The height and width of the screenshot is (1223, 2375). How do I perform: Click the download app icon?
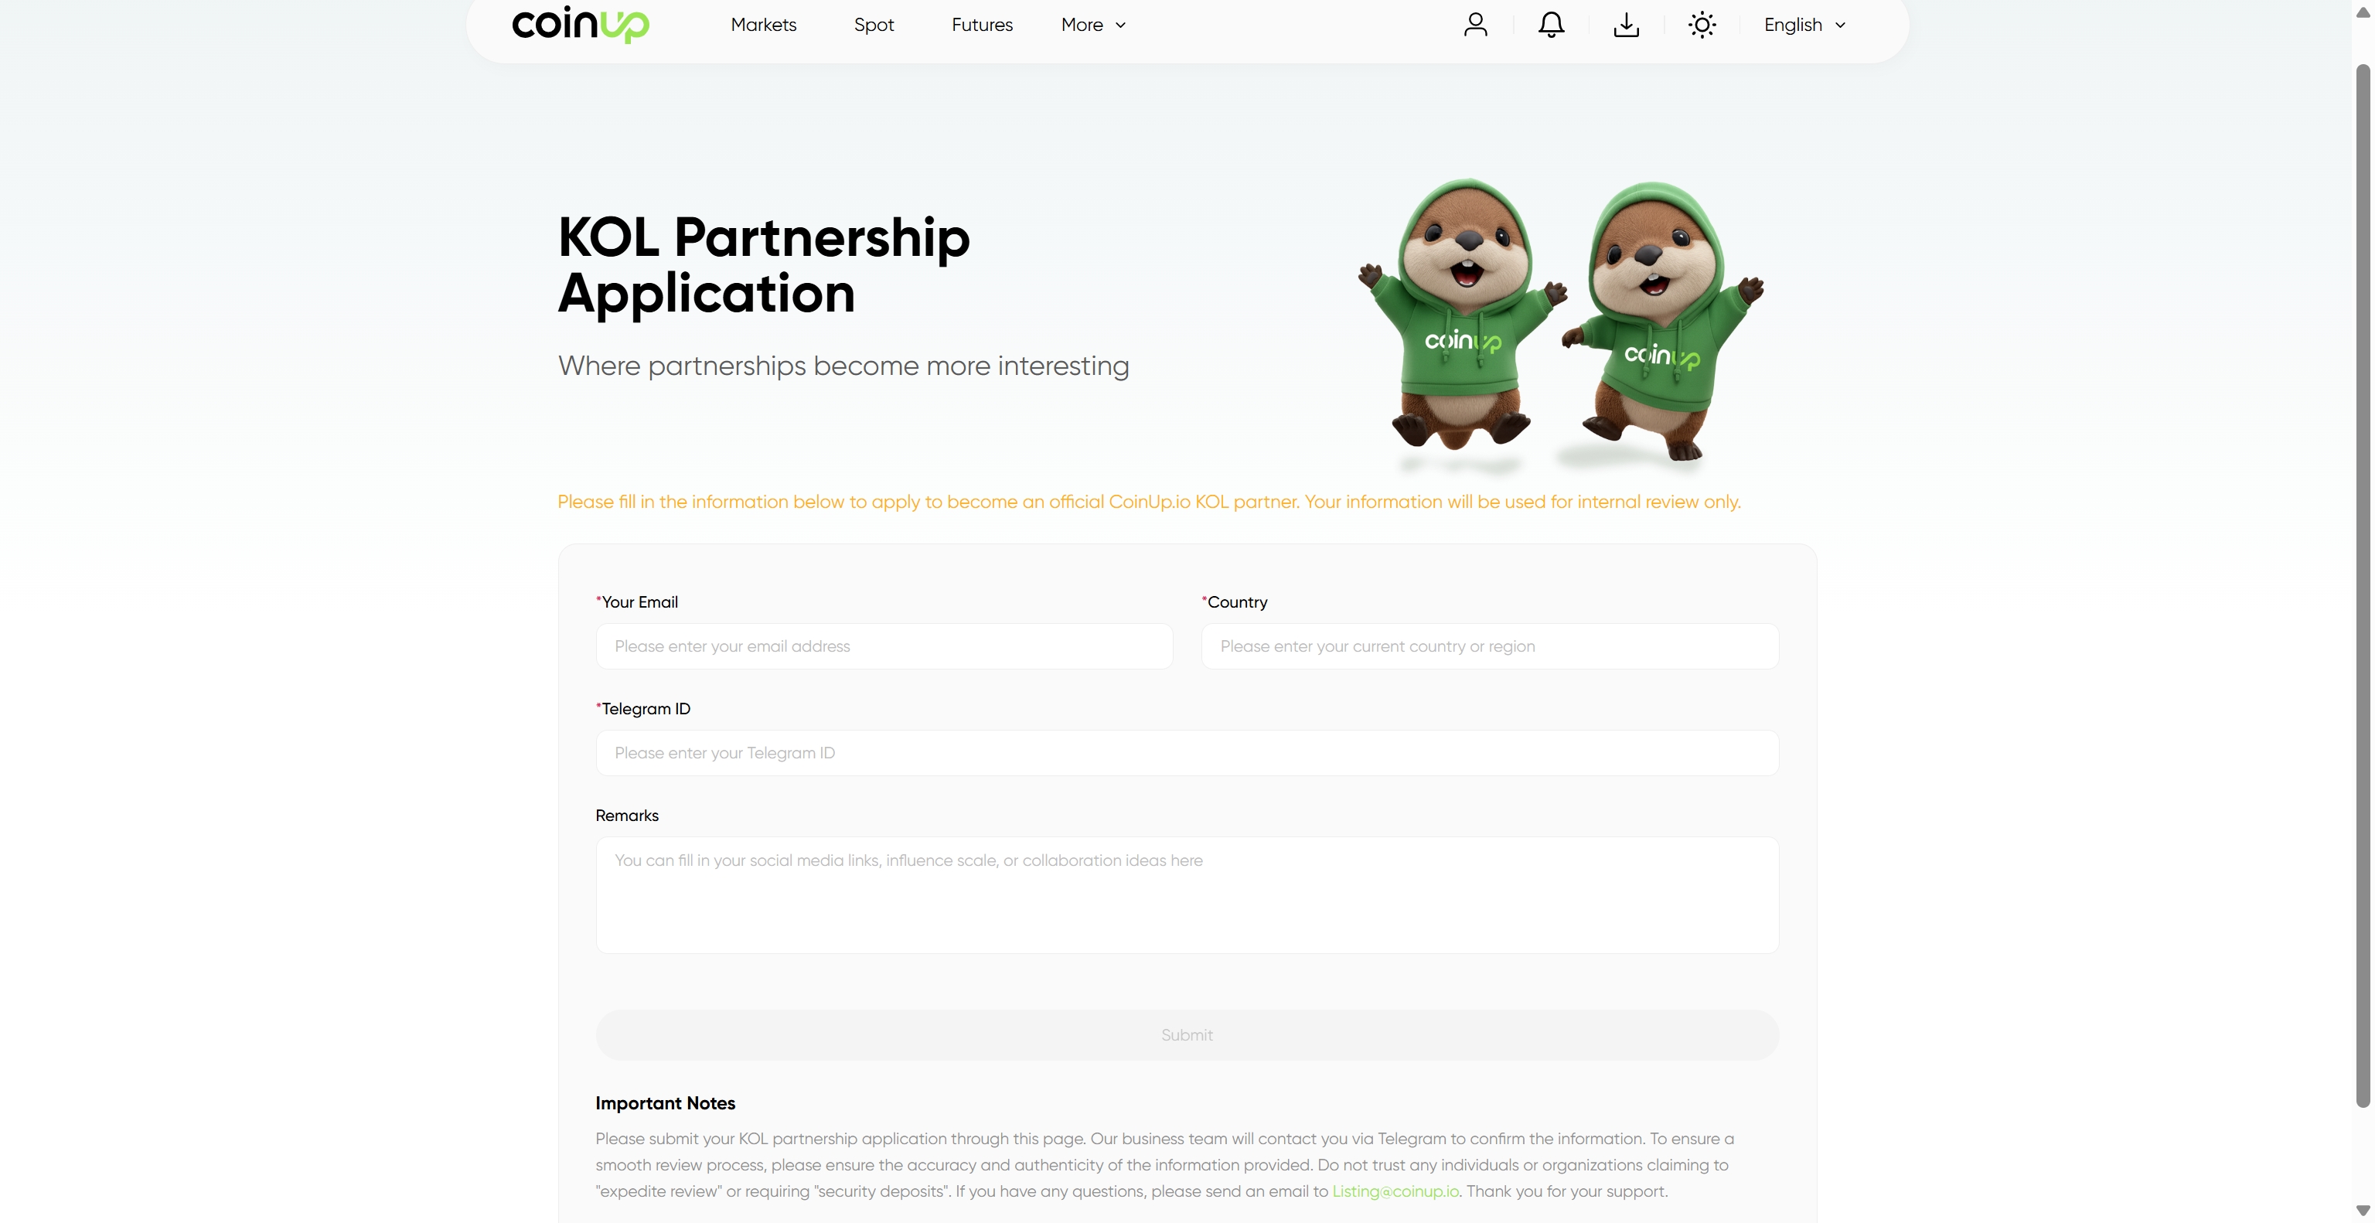[x=1627, y=25]
